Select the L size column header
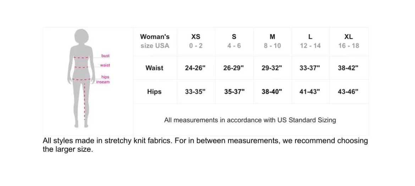Viewport: 415px width, 186px height. (x=310, y=41)
